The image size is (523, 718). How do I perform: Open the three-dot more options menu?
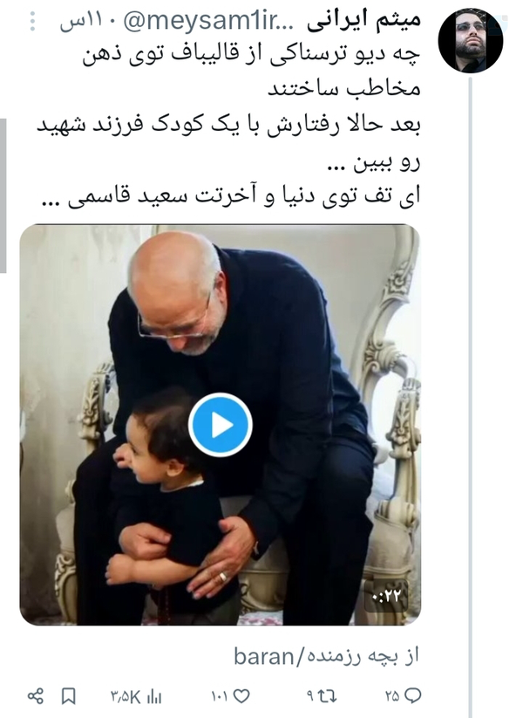pyautogui.click(x=32, y=22)
